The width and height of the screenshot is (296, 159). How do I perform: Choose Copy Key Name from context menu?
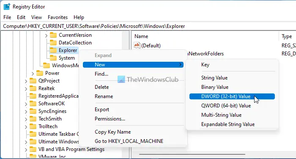pos(113,132)
